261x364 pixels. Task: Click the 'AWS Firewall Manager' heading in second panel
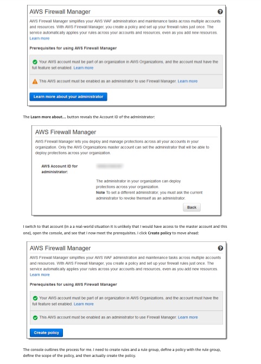point(66,132)
